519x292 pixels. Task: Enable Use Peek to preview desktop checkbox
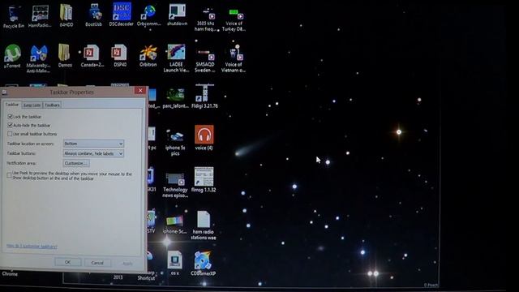click(x=9, y=175)
